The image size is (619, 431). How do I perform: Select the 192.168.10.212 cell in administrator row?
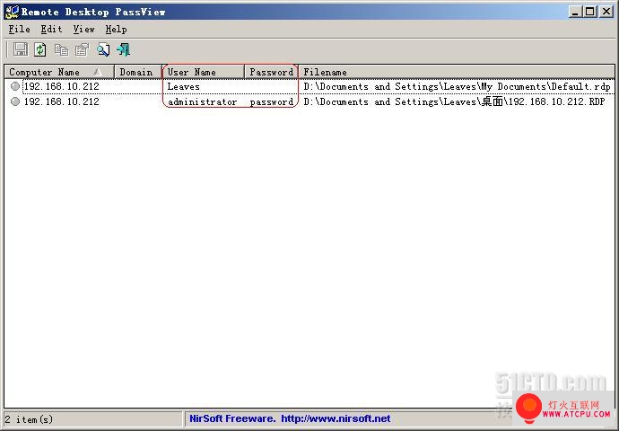click(62, 102)
